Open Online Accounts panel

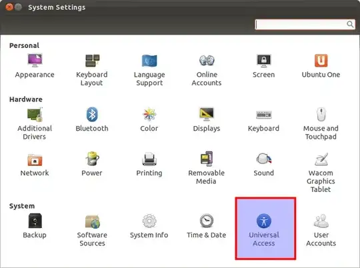pyautogui.click(x=207, y=70)
